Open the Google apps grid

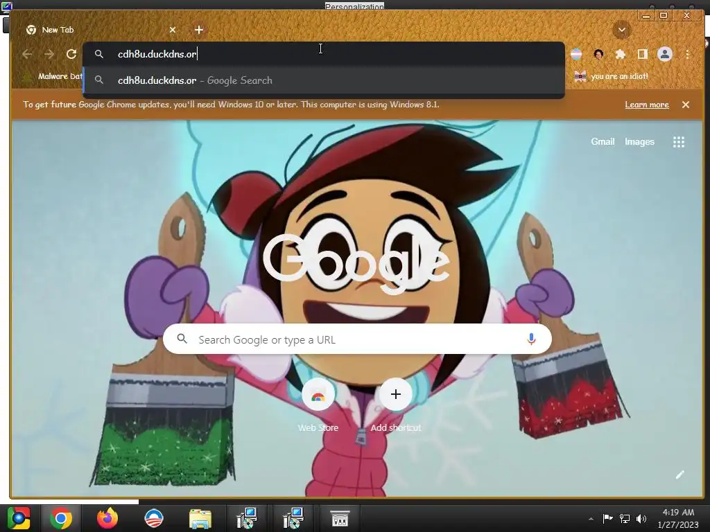pos(678,142)
